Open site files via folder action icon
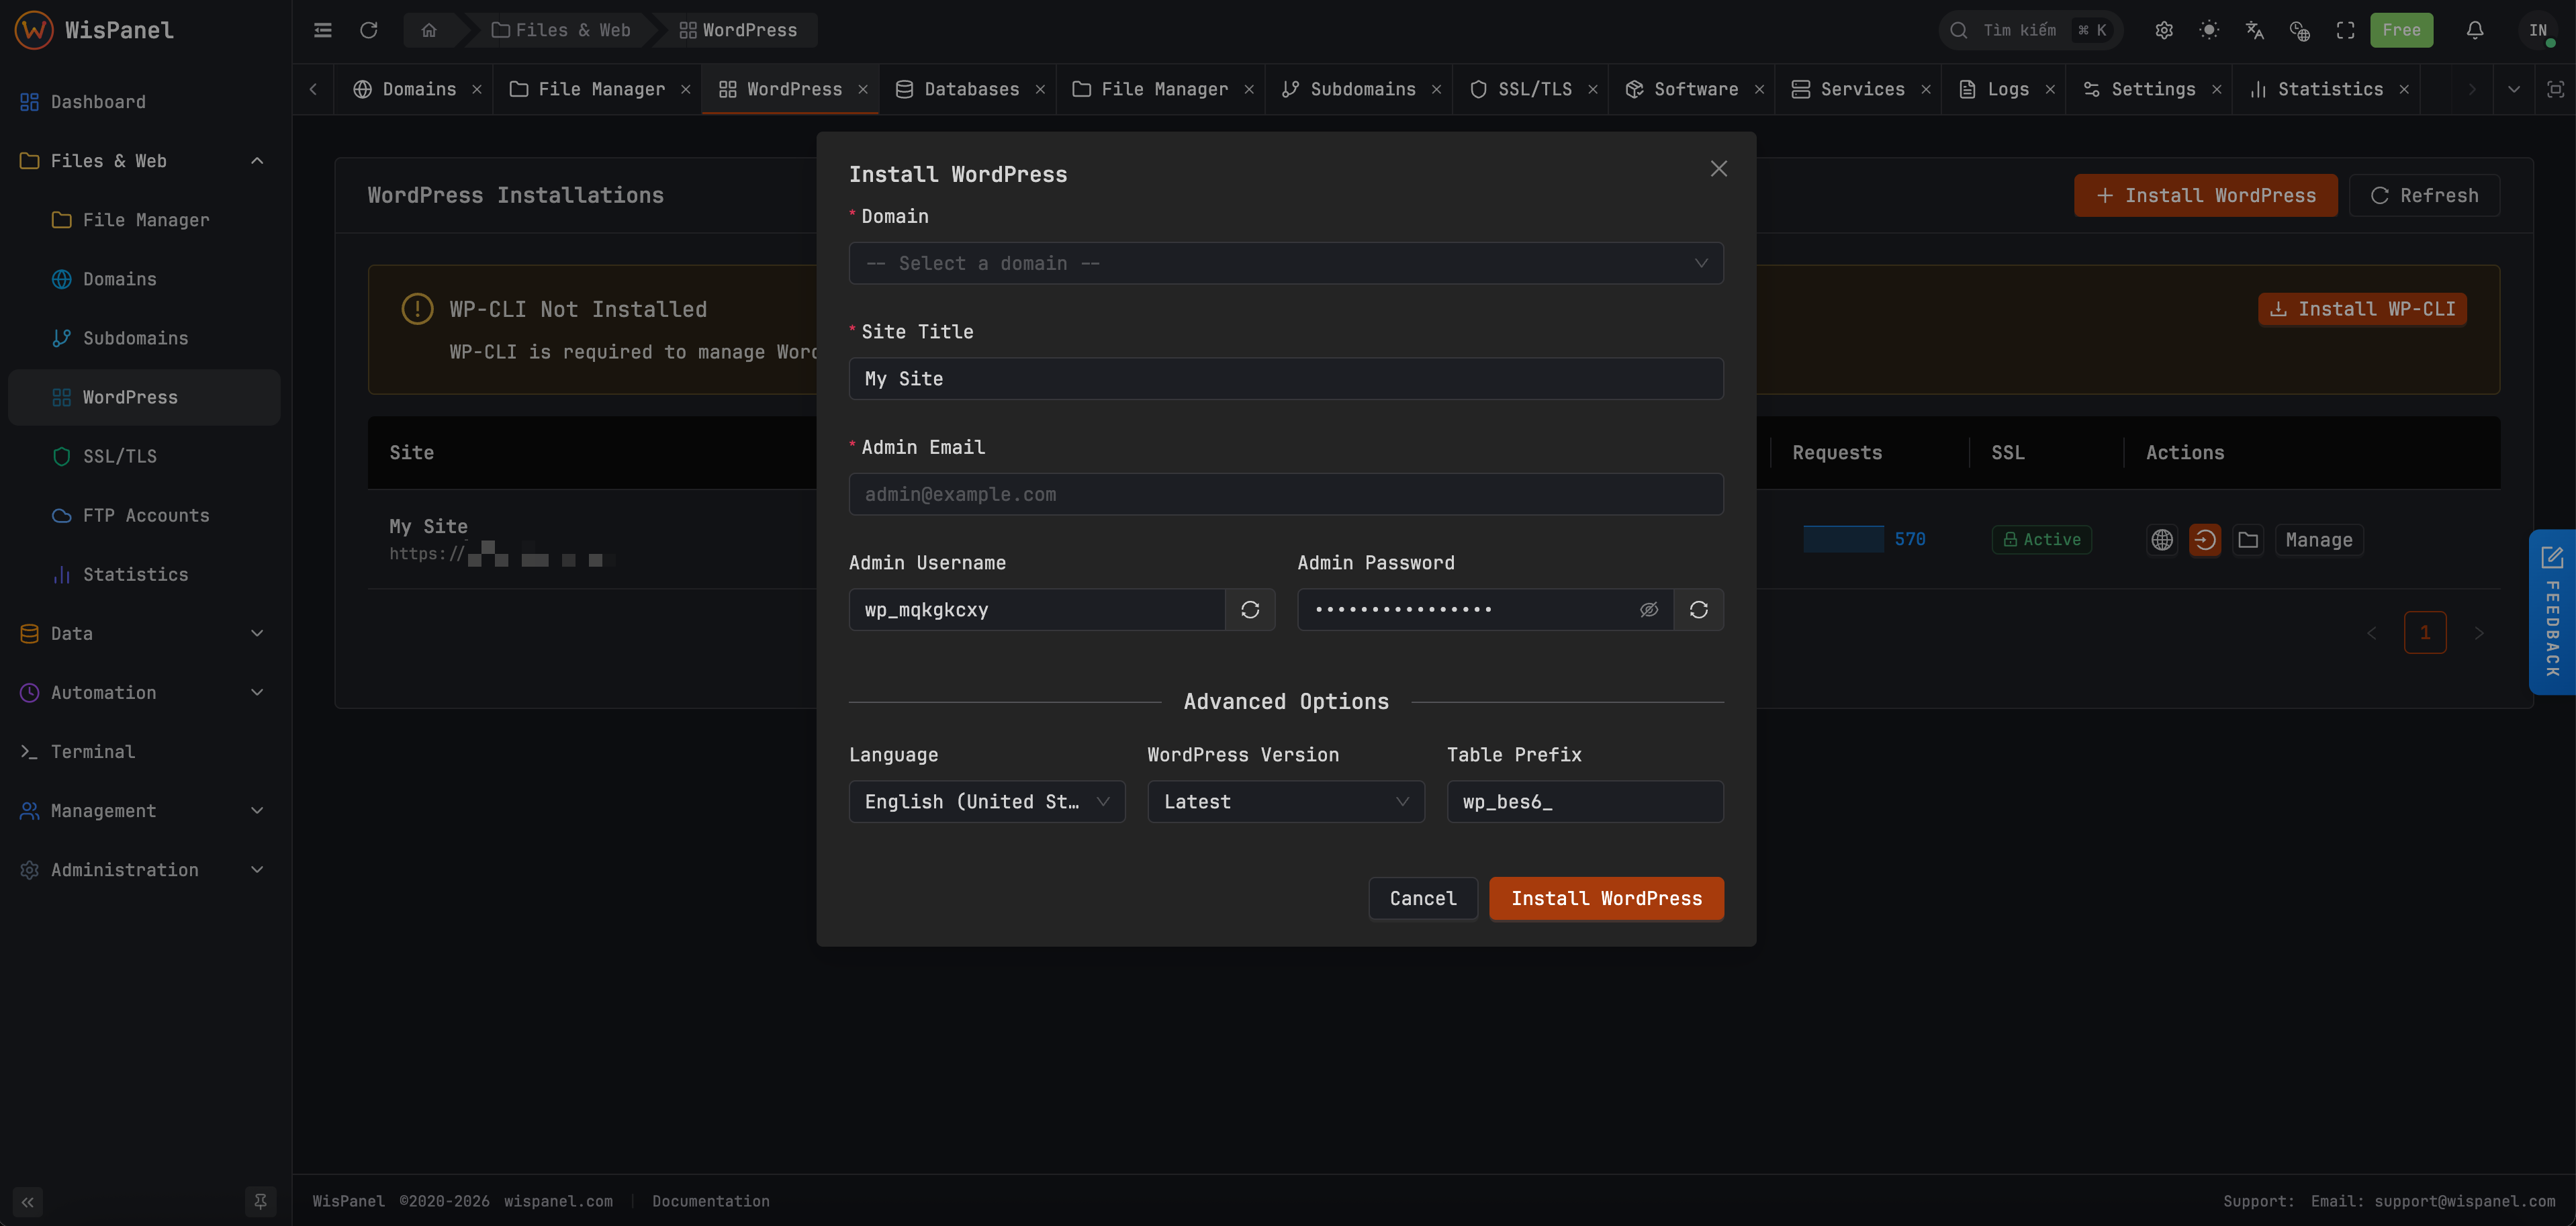The height and width of the screenshot is (1226, 2576). click(2249, 539)
